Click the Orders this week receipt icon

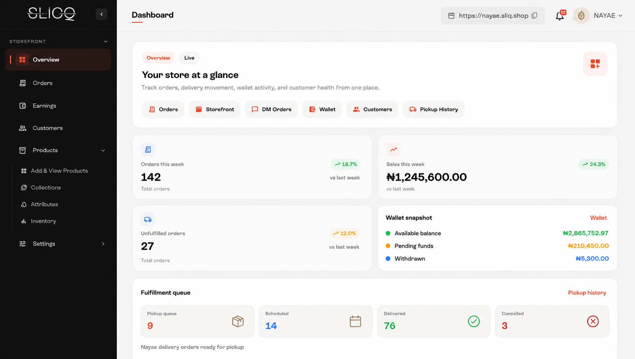coord(148,150)
